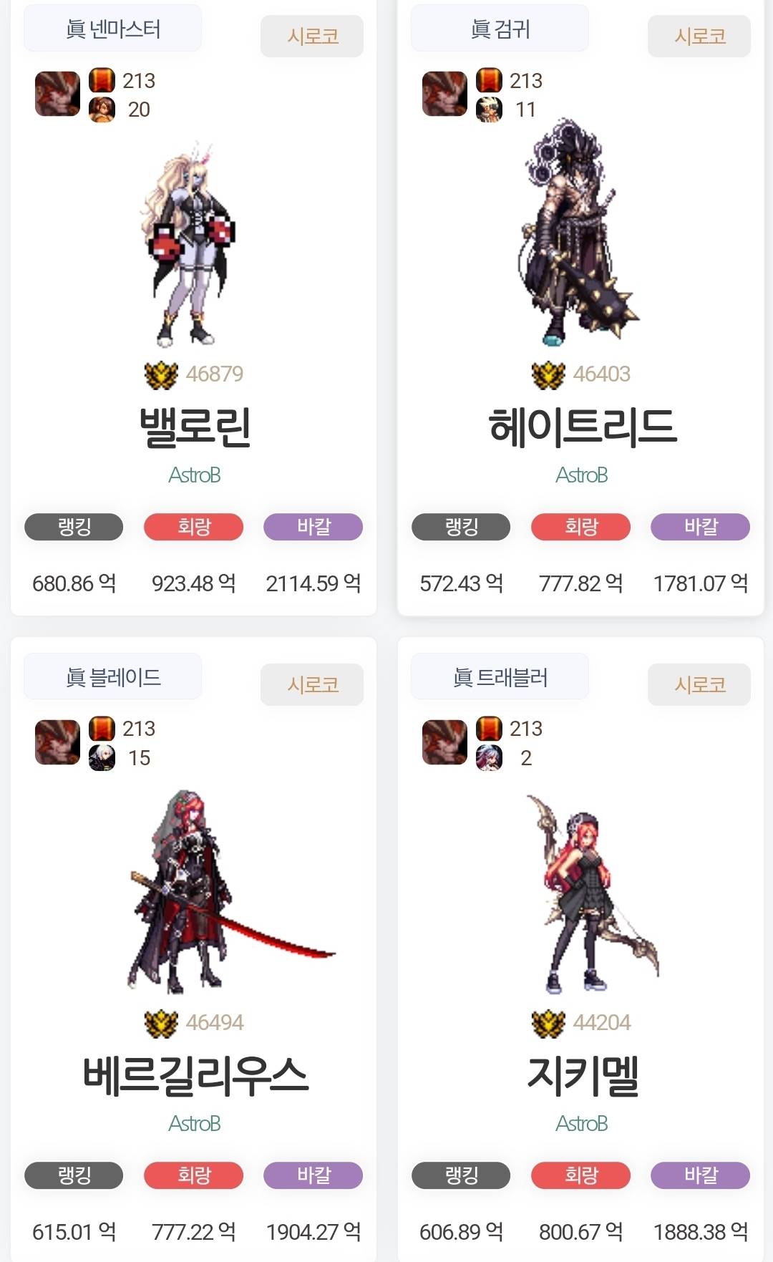Image resolution: width=773 pixels, height=1262 pixels.
Task: Click red 회랑 pill on 헤이트리드 card
Action: pos(580,527)
